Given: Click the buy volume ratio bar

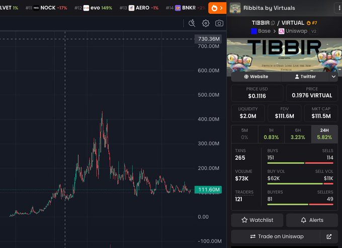Looking at the screenshot, I should point(300,183).
